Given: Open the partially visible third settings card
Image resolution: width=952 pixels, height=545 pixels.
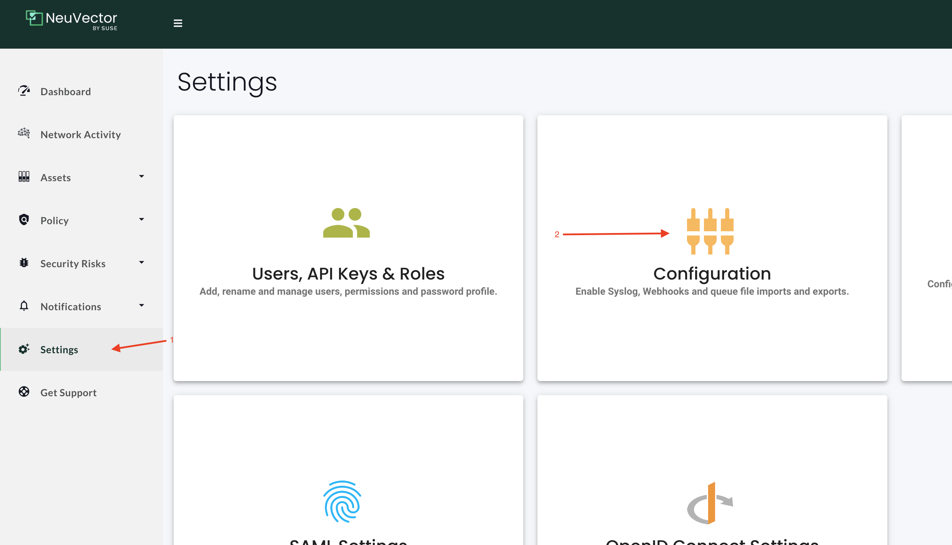Looking at the screenshot, I should pos(927,248).
